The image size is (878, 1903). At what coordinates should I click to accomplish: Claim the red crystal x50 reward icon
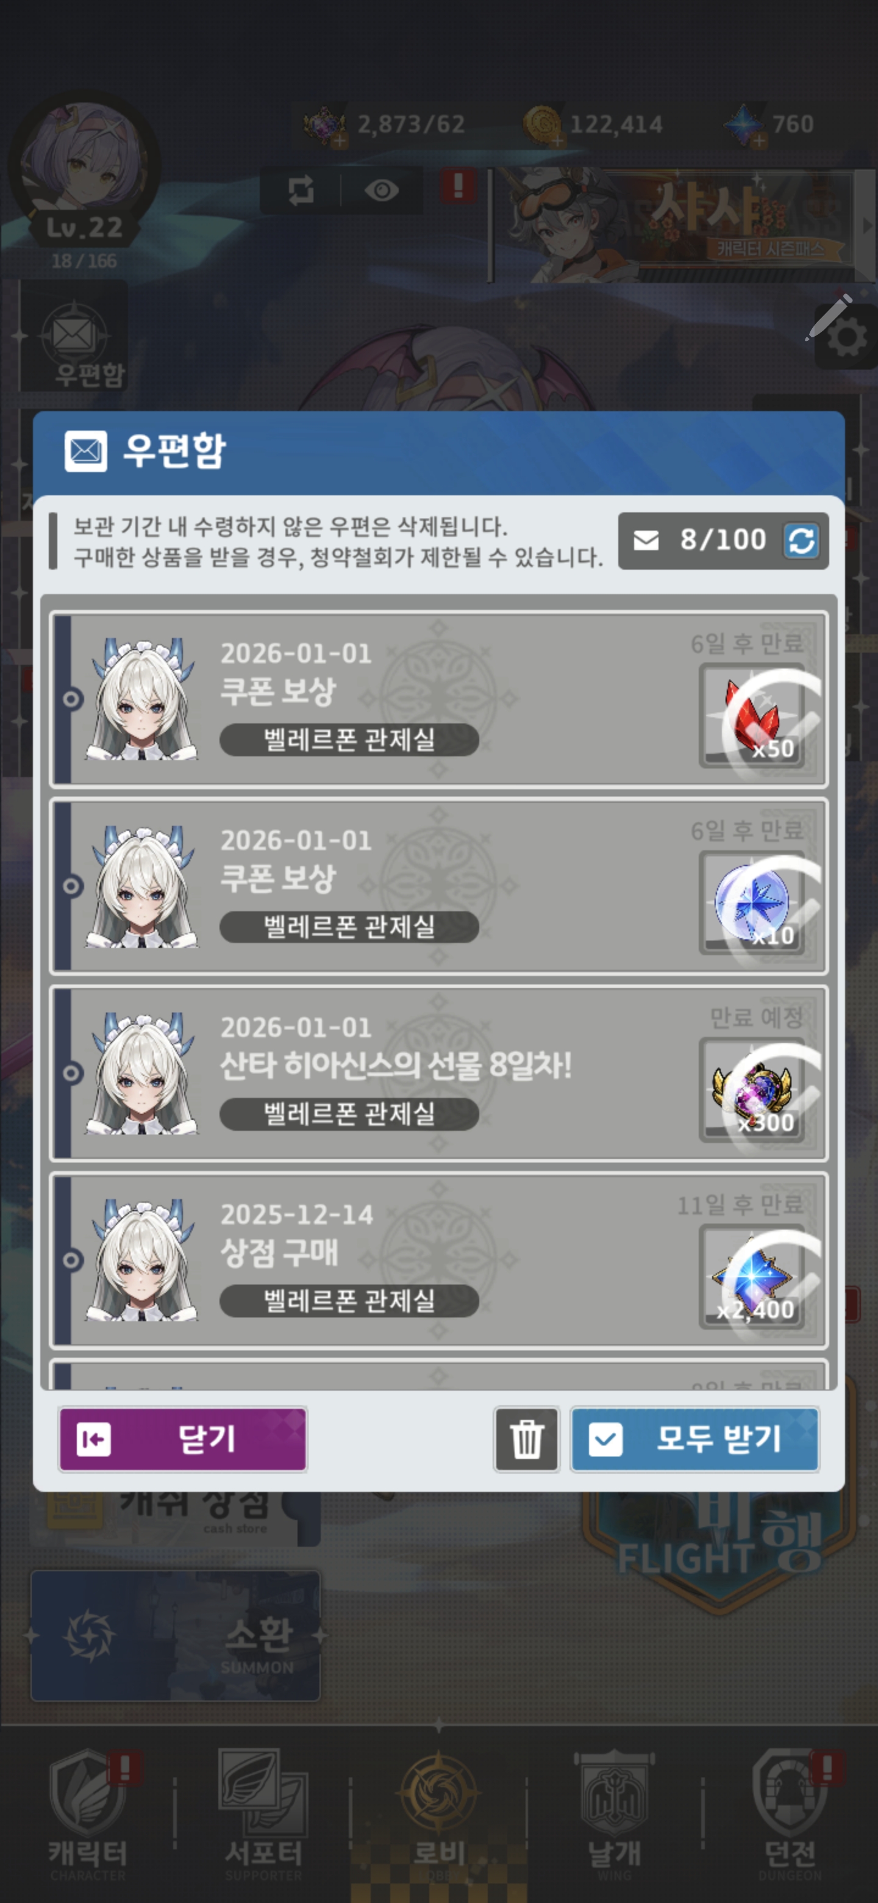coord(753,716)
